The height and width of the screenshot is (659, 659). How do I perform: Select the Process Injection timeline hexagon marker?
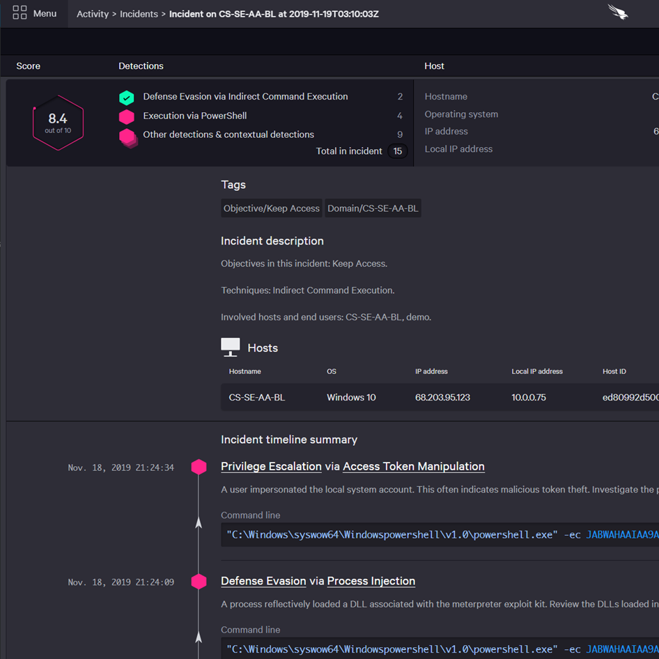pos(198,581)
